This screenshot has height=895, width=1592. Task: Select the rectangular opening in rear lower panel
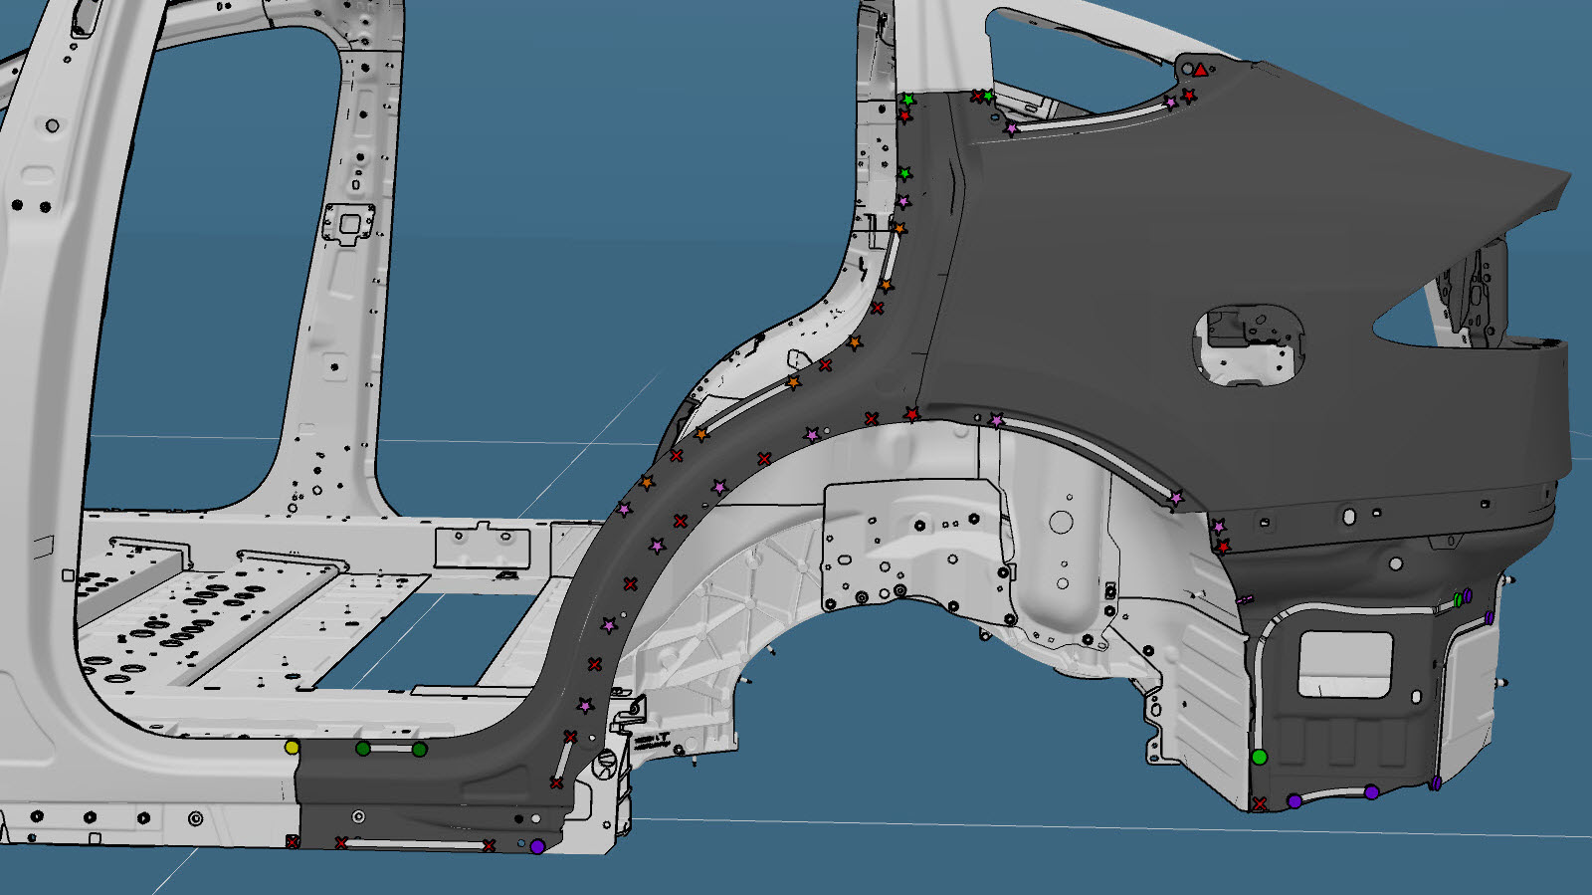tap(1343, 661)
